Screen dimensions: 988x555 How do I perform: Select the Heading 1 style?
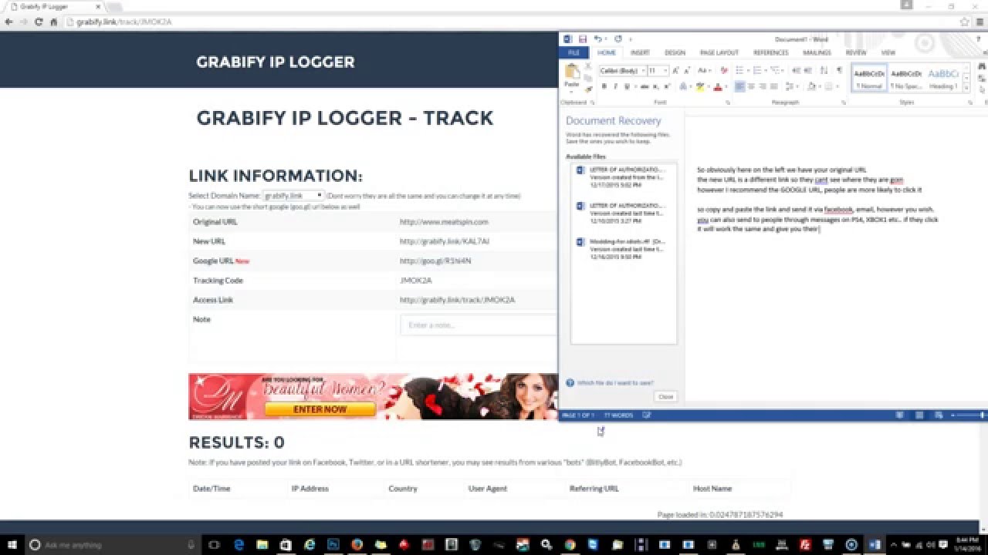[943, 78]
